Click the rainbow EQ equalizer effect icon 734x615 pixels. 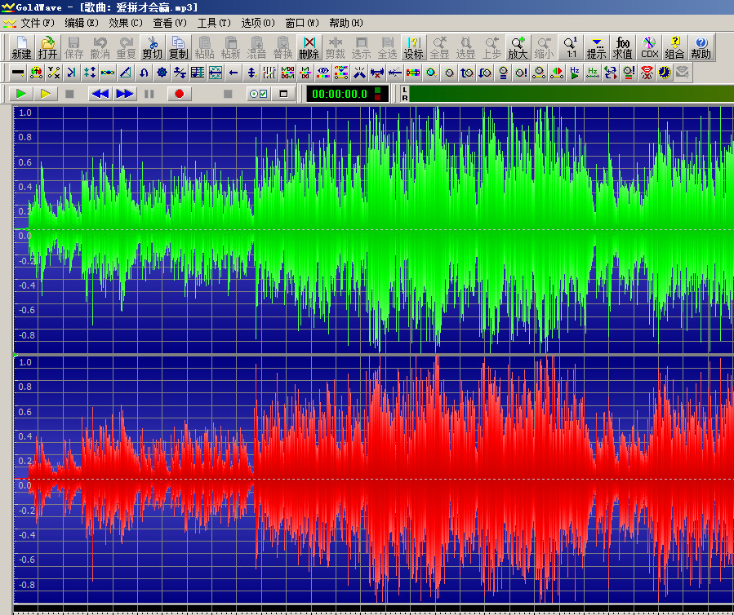pos(323,73)
